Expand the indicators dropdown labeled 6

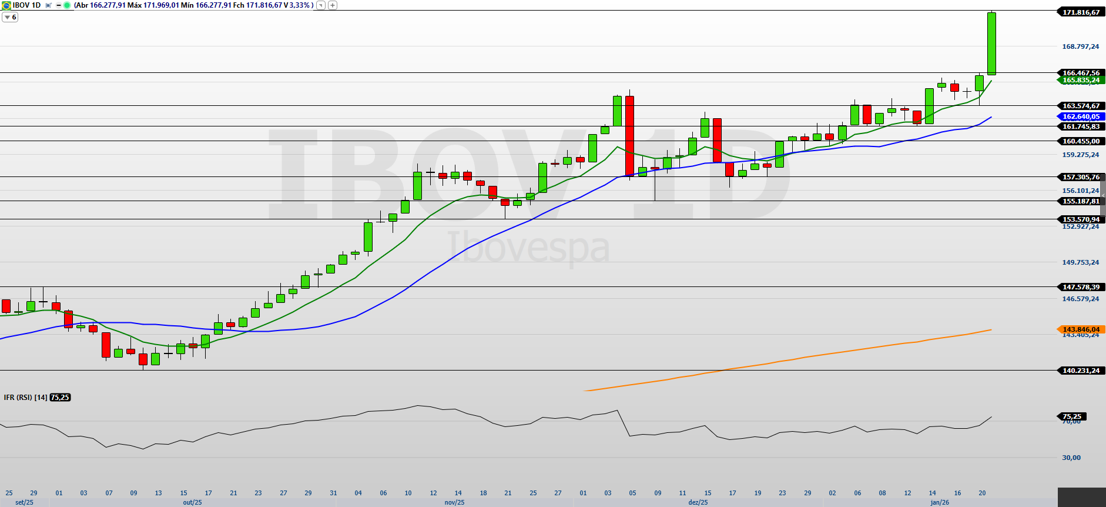pos(10,17)
